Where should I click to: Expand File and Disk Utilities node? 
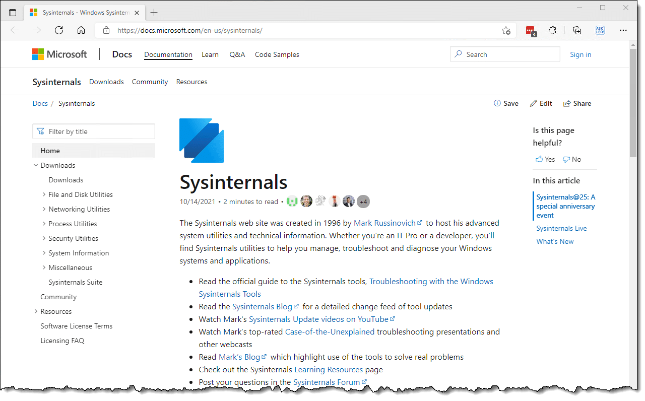[x=44, y=194]
